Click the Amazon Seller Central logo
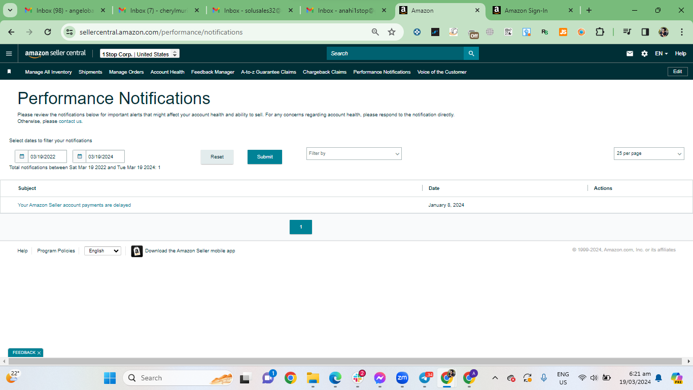This screenshot has height=390, width=693. tap(55, 53)
